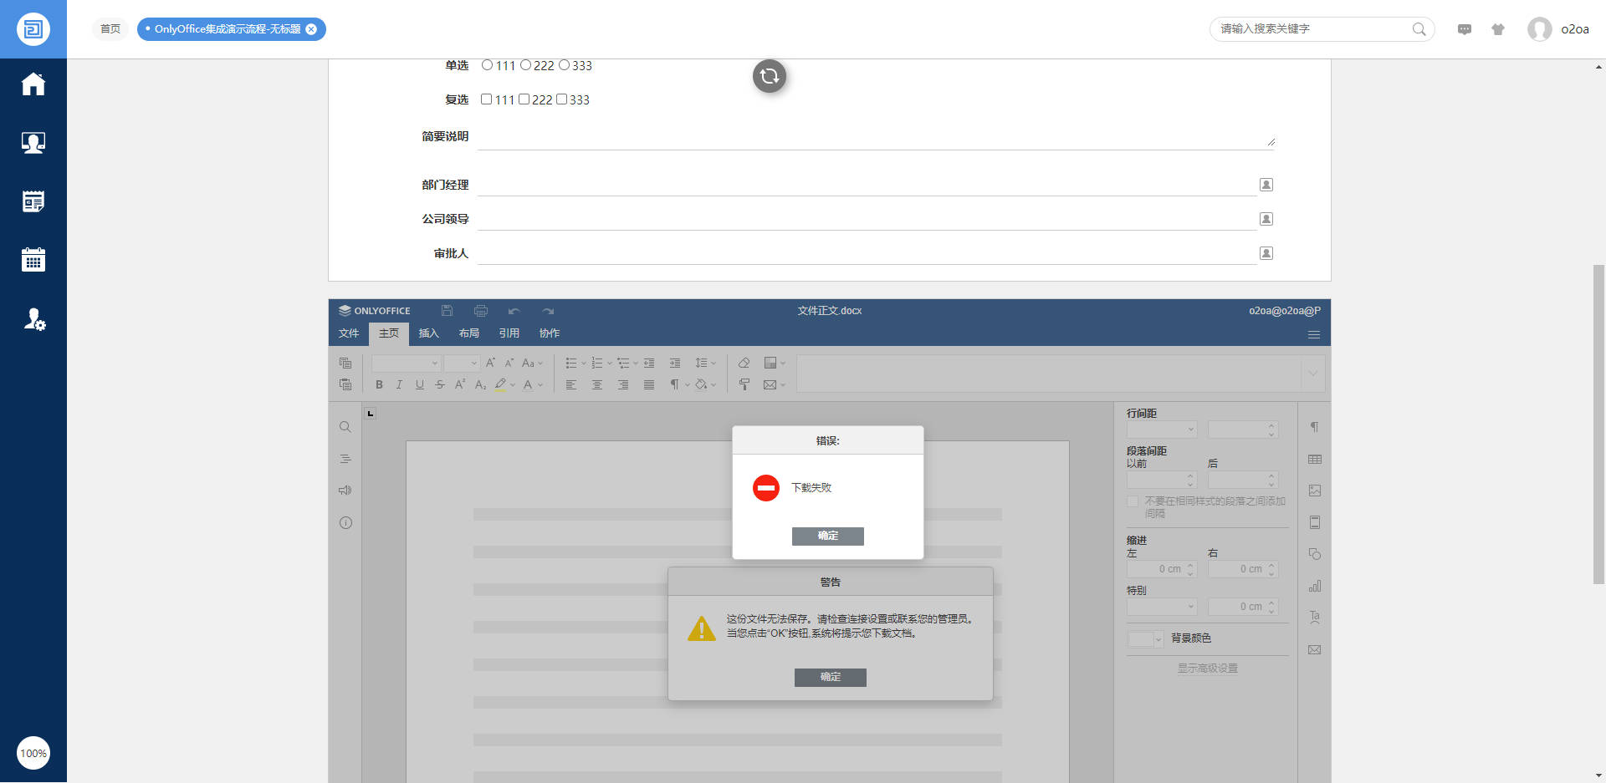This screenshot has height=783, width=1606.
Task: Switch to the 协作 tab
Action: (550, 333)
